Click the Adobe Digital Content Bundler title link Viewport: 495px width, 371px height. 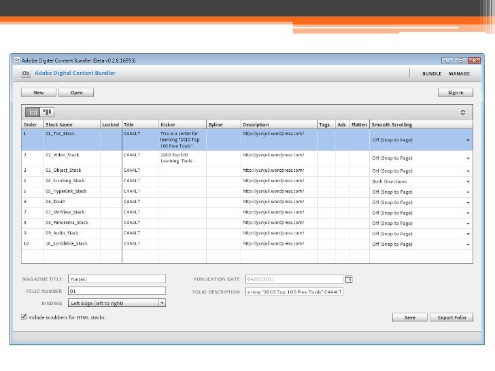75,73
